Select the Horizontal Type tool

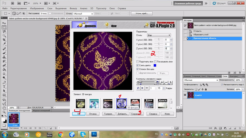click(x=4, y=87)
